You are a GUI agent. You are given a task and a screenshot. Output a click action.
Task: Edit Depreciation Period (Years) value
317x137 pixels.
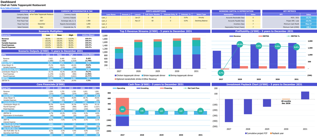point(253,27)
